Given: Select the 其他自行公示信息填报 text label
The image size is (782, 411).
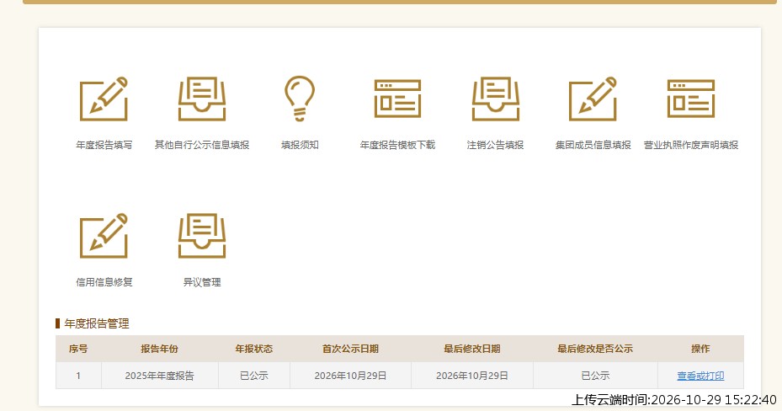Looking at the screenshot, I should [x=202, y=145].
